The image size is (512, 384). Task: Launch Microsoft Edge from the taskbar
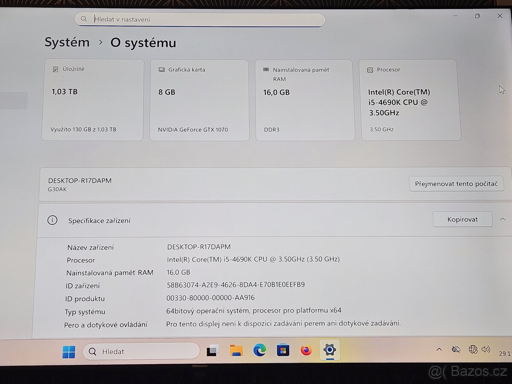pos(259,350)
